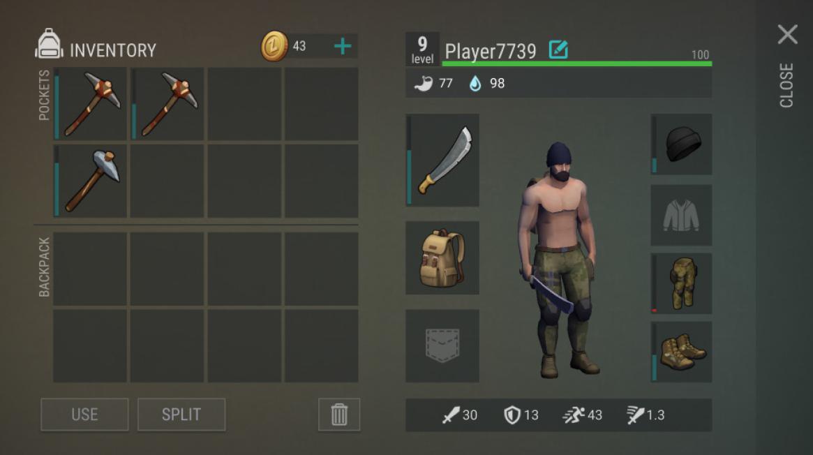Select the black beanie hat slot
This screenshot has height=455, width=813.
(x=681, y=144)
